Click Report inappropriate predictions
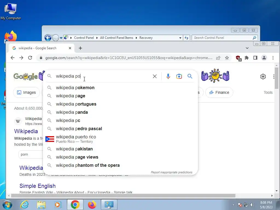This screenshot has height=210, width=280. pos(171,172)
